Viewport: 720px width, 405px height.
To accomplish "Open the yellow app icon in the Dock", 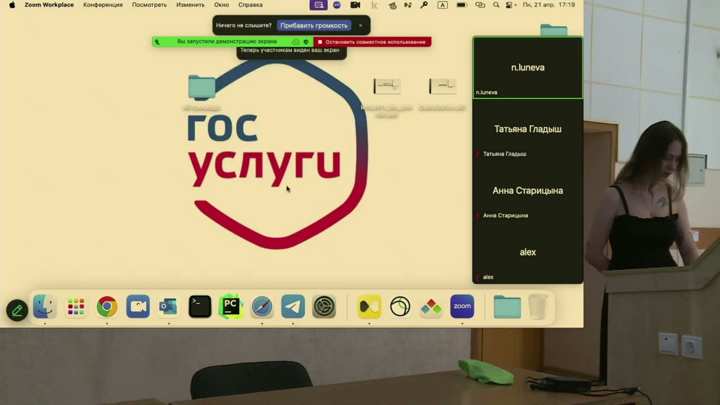I will pyautogui.click(x=369, y=307).
